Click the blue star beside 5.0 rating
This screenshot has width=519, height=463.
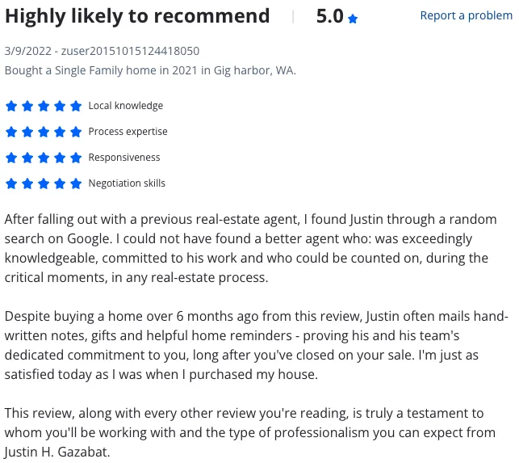[353, 19]
